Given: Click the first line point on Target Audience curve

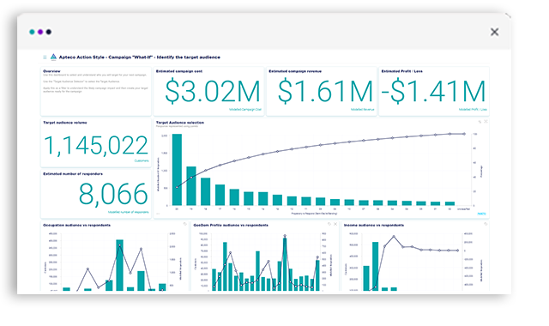Looking at the screenshot, I should [177, 187].
